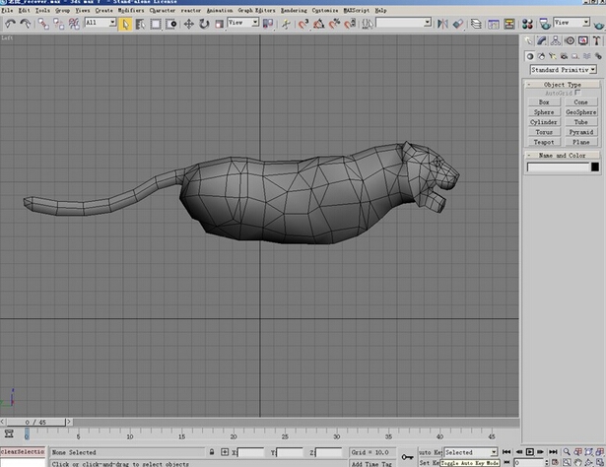Open the Modifiers menu
Image resolution: width=606 pixels, height=467 pixels.
(x=131, y=11)
